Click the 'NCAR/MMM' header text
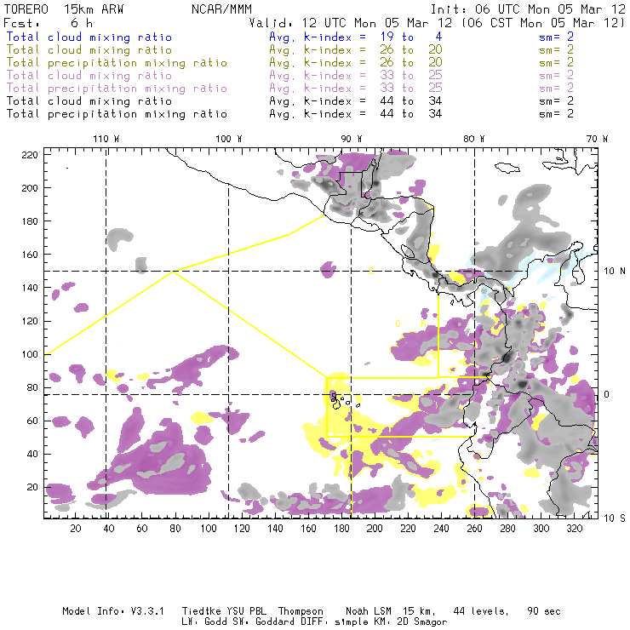Image resolution: width=630 pixels, height=630 pixels. click(222, 9)
